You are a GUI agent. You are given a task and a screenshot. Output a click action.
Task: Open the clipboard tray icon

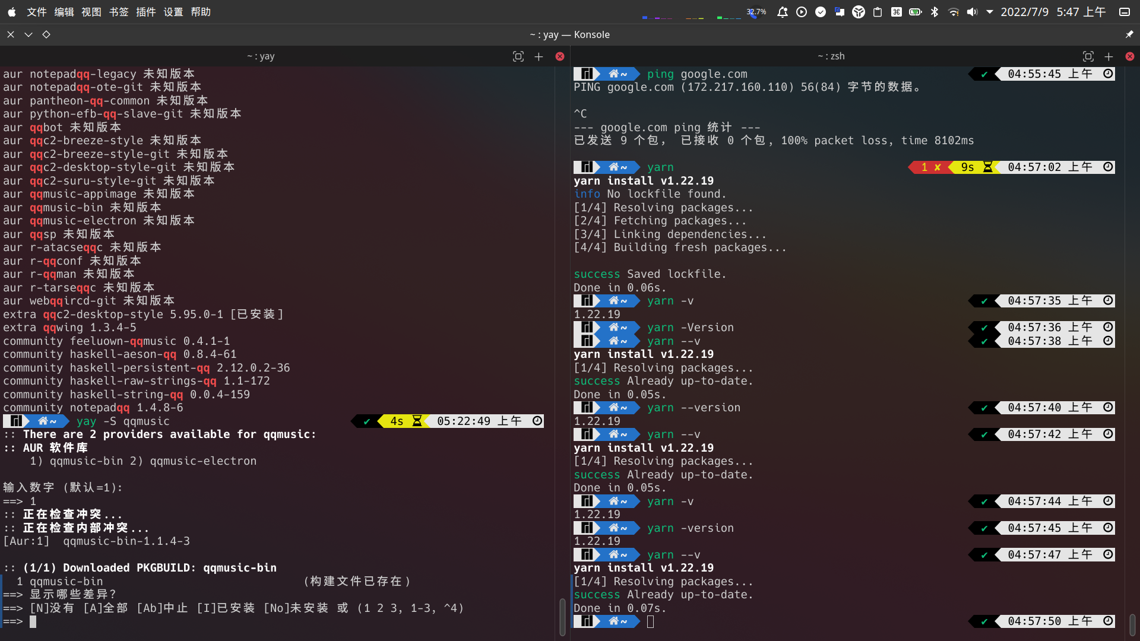[878, 12]
